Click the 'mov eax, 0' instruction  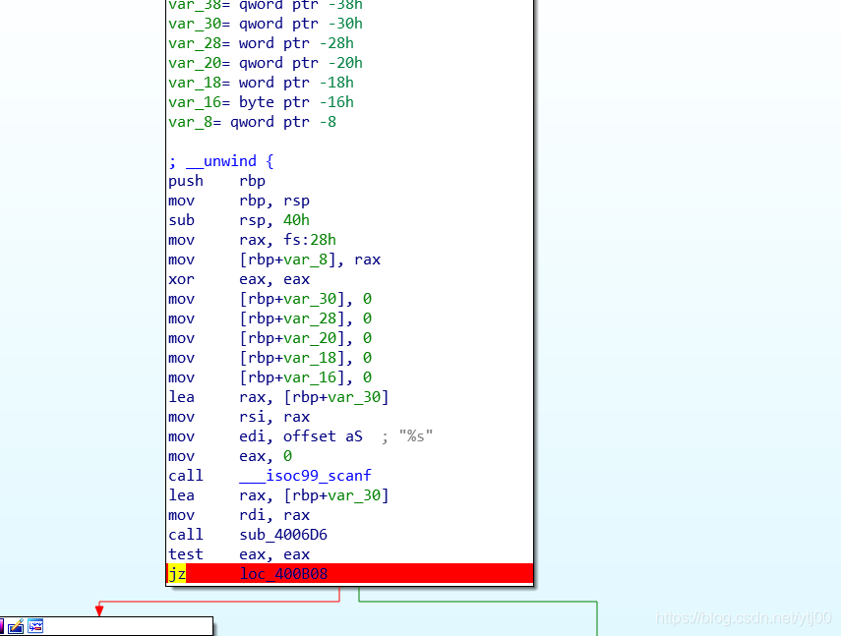pos(230,456)
